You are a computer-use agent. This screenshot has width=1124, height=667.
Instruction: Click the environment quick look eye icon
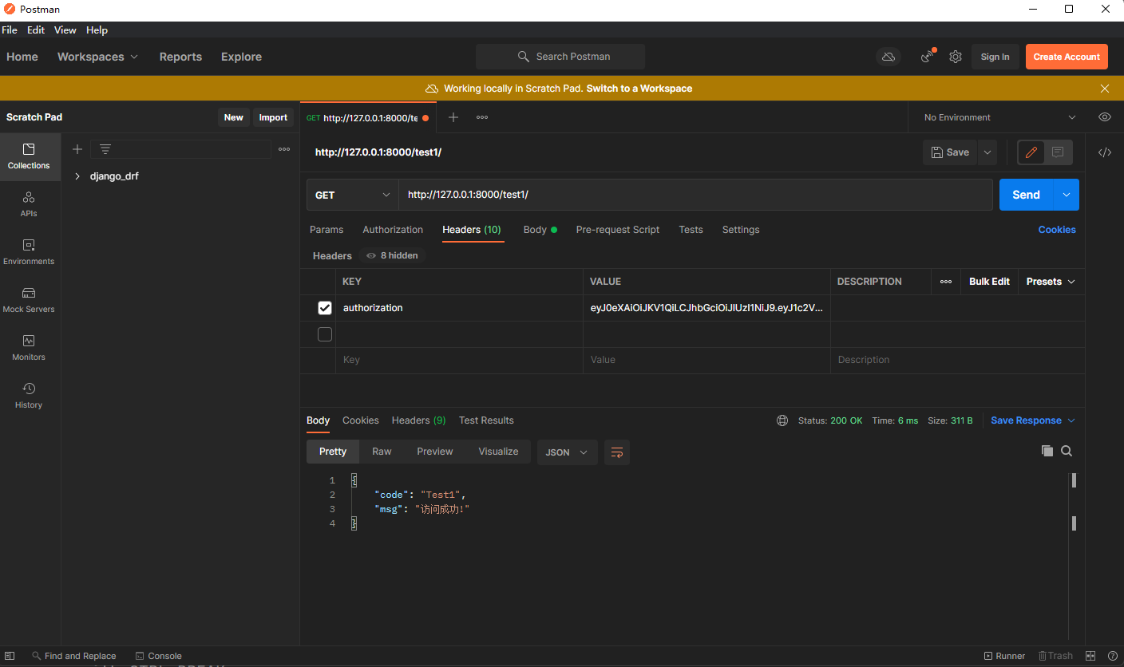(1105, 117)
